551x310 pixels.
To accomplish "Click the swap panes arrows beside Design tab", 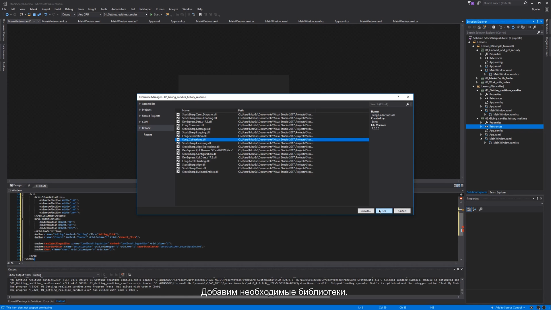I will (x=29, y=186).
